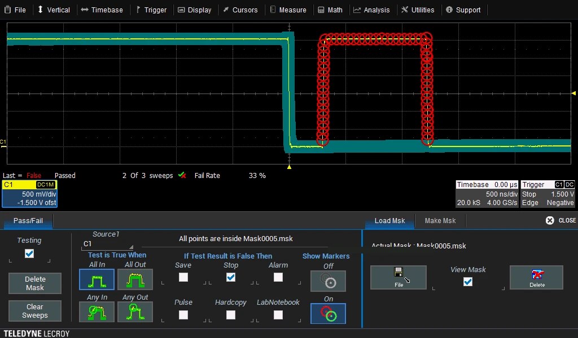The height and width of the screenshot is (338, 578).
Task: Click the Clear Sweeps button
Action: coord(35,311)
